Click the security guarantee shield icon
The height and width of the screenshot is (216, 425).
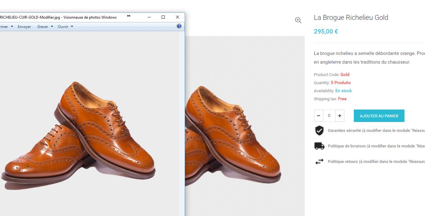[319, 131]
